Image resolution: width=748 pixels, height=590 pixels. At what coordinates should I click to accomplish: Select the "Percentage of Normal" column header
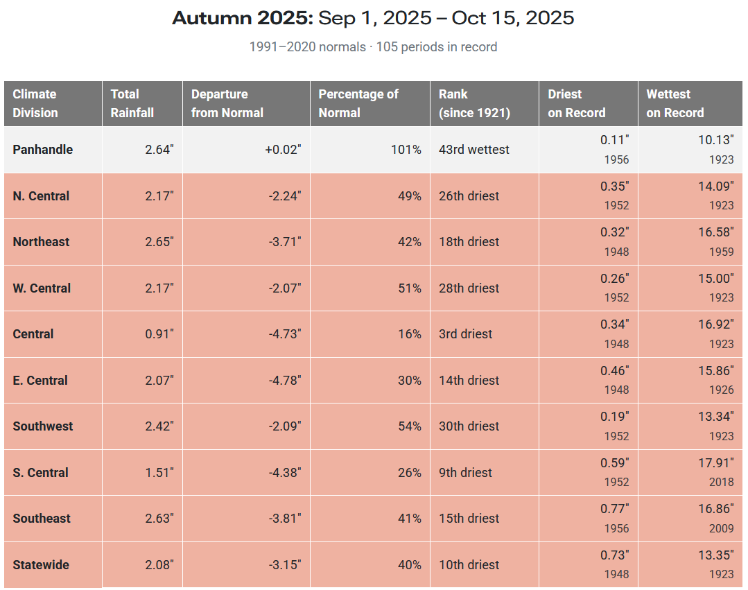click(x=358, y=103)
